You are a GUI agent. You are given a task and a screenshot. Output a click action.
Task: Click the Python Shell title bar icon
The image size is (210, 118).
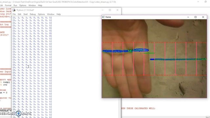click(x=14, y=10)
